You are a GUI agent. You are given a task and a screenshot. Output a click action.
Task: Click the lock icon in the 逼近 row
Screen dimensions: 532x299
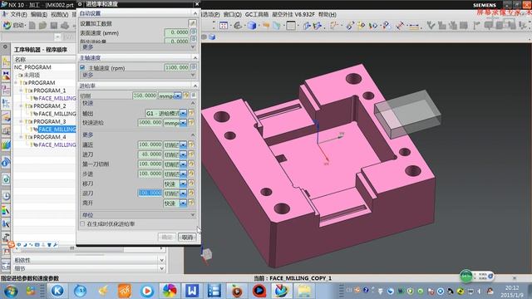[x=191, y=145]
